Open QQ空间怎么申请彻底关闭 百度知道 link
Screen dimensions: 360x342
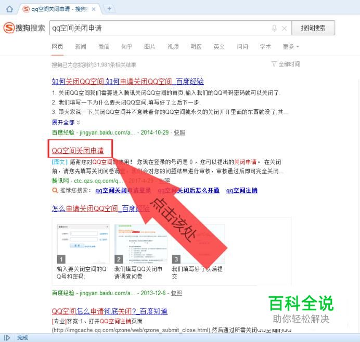[x=110, y=311]
